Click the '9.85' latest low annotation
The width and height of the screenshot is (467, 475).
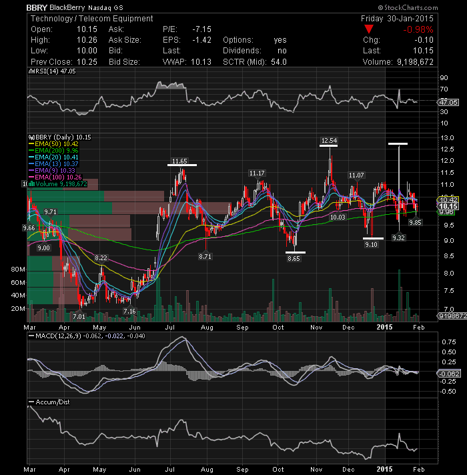[x=415, y=222]
